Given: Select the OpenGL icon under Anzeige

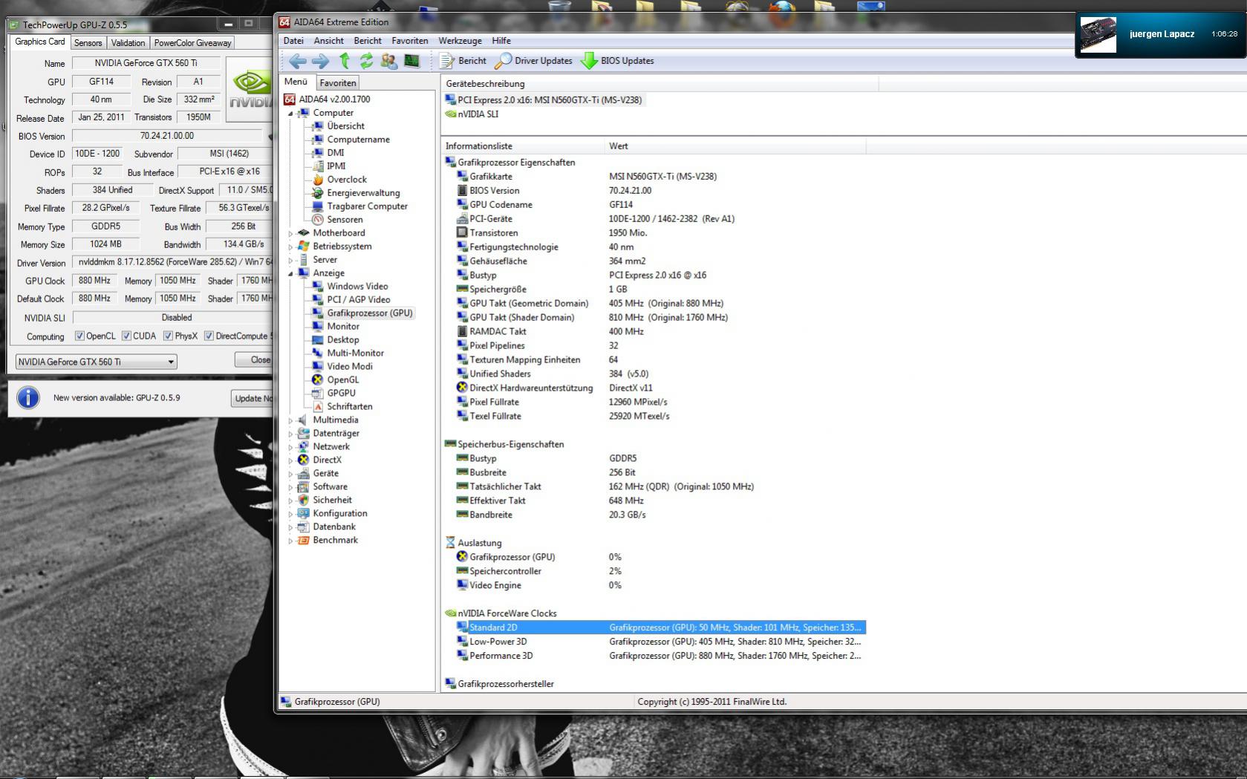Looking at the screenshot, I should click(x=318, y=380).
